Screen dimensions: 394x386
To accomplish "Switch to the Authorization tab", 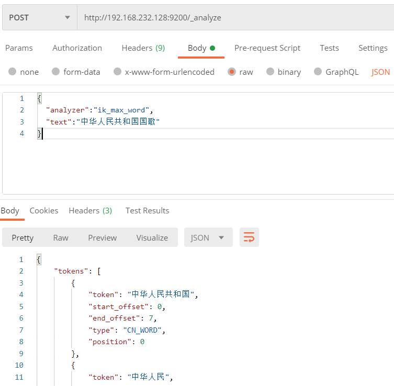I will 77,48.
